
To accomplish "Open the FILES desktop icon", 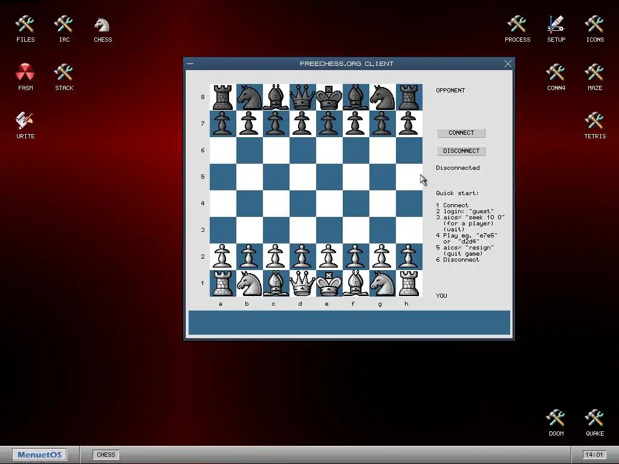I will (25, 28).
